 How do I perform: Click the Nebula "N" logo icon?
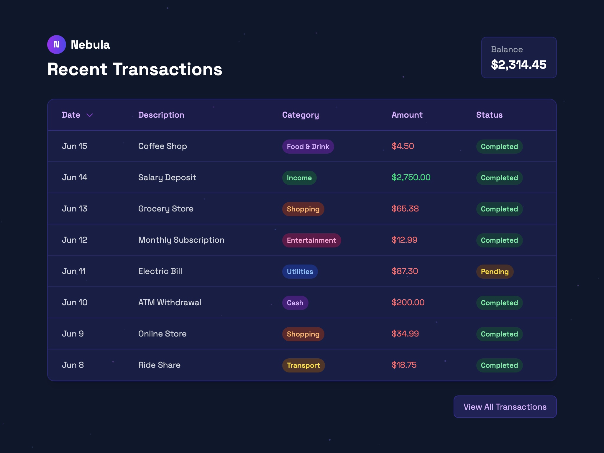pyautogui.click(x=57, y=44)
